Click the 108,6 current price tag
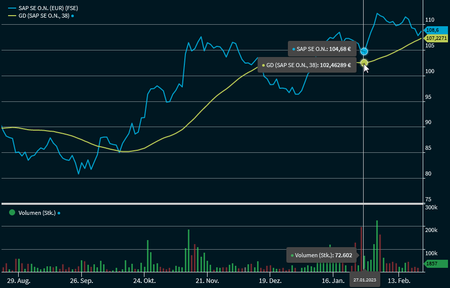This screenshot has height=288, width=450. (433, 30)
